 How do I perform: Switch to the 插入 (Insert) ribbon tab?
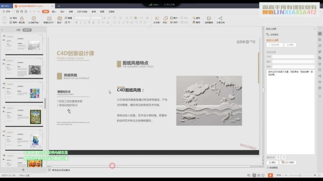click(x=54, y=12)
